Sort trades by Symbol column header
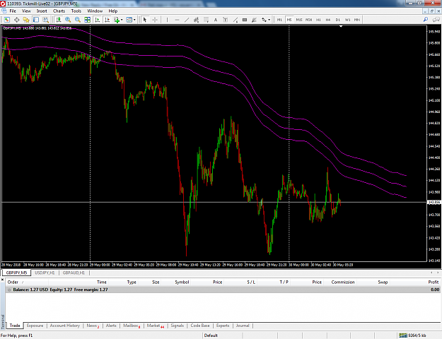Viewport: 442px width, 339px height. (x=182, y=282)
